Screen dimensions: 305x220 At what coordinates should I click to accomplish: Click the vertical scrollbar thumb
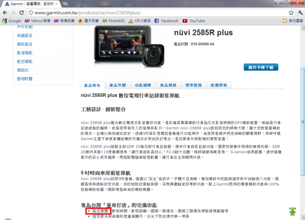click(303, 122)
